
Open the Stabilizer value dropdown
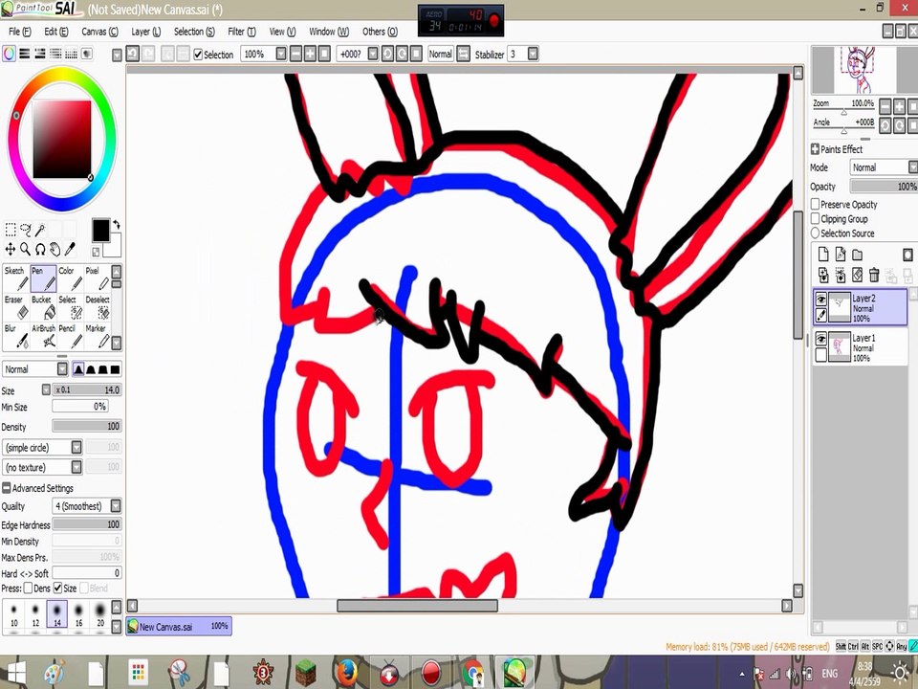pyautogui.click(x=533, y=54)
